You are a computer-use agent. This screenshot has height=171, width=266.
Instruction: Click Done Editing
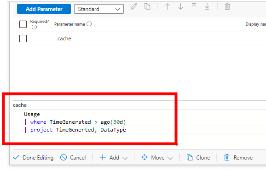33,158
